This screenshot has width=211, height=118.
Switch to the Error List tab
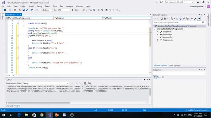tap(9, 106)
